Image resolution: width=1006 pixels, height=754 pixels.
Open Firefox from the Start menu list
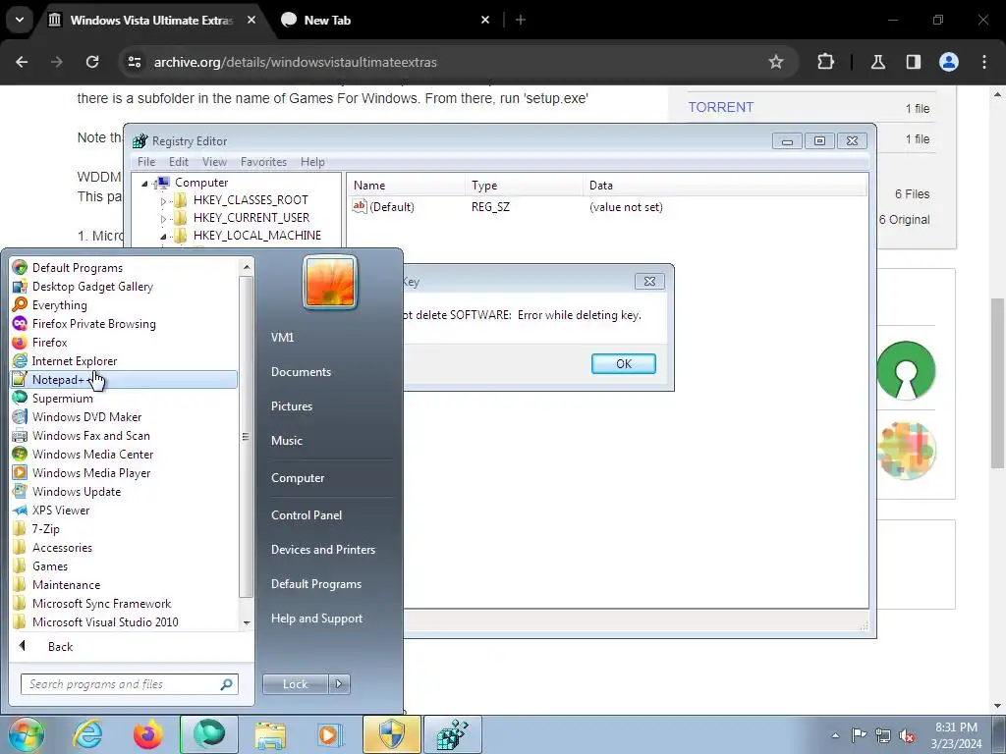[x=49, y=343]
